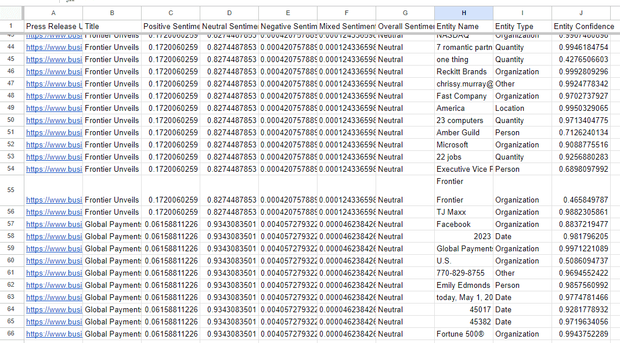Select column D header

(x=229, y=13)
